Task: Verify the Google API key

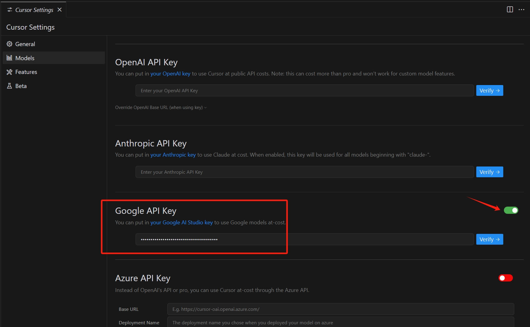Action: coord(489,239)
